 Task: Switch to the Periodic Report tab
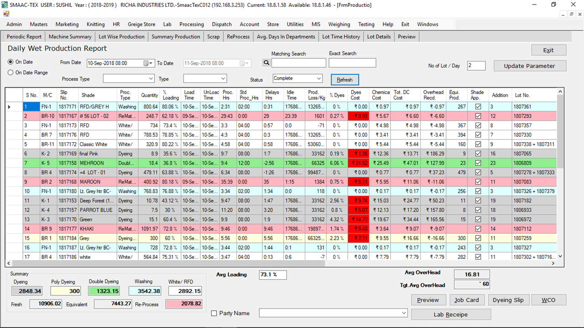24,36
